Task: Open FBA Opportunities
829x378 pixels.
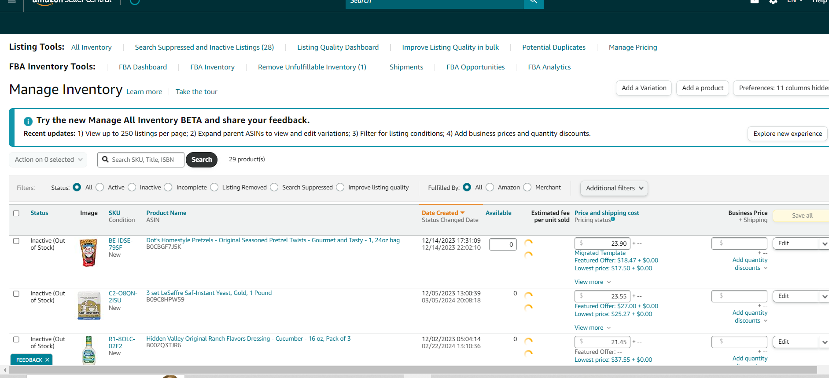Action: tap(475, 67)
